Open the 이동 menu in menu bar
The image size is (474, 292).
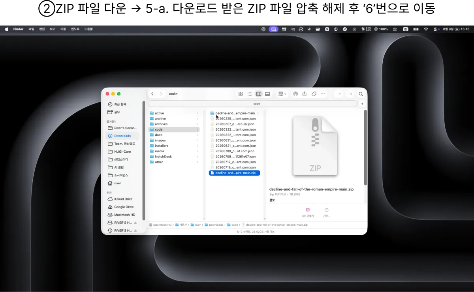point(63,29)
